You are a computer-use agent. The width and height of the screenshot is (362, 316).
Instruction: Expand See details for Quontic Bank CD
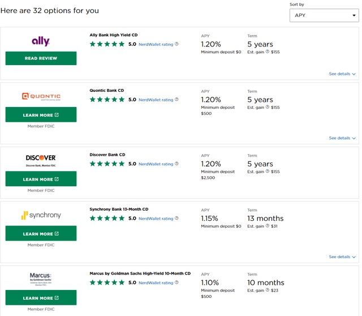(342, 138)
